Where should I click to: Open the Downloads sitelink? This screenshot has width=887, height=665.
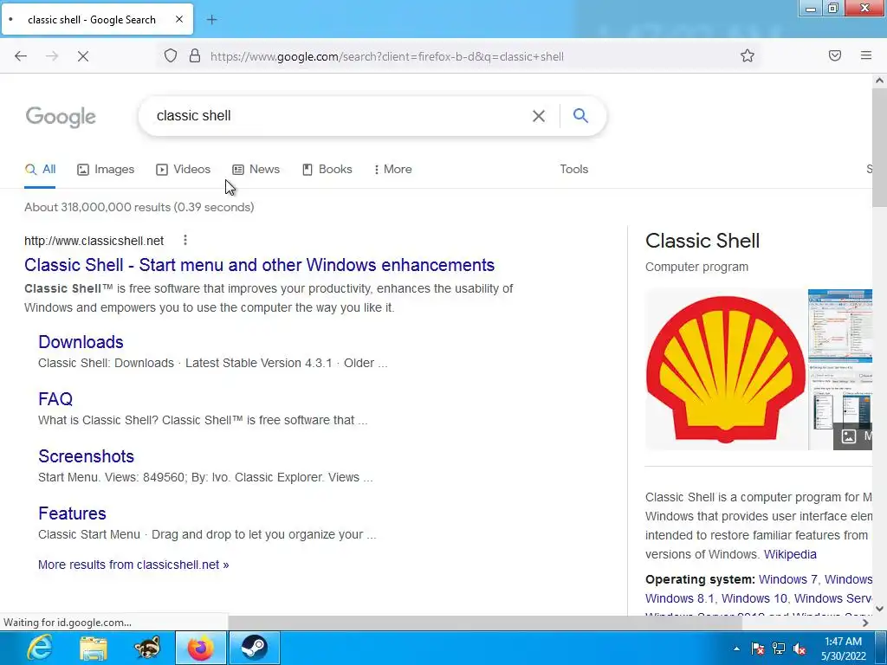pyautogui.click(x=81, y=341)
